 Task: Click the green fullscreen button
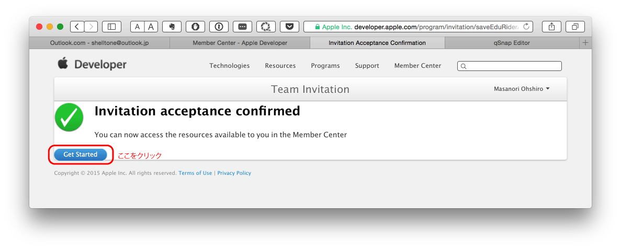(60, 27)
